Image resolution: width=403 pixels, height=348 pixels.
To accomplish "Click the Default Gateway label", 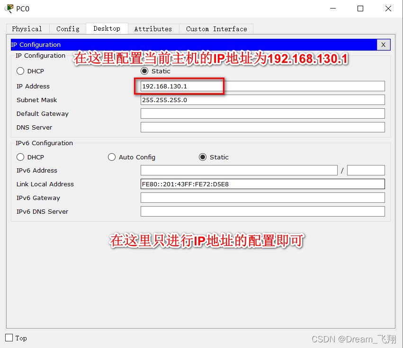I will coord(43,113).
